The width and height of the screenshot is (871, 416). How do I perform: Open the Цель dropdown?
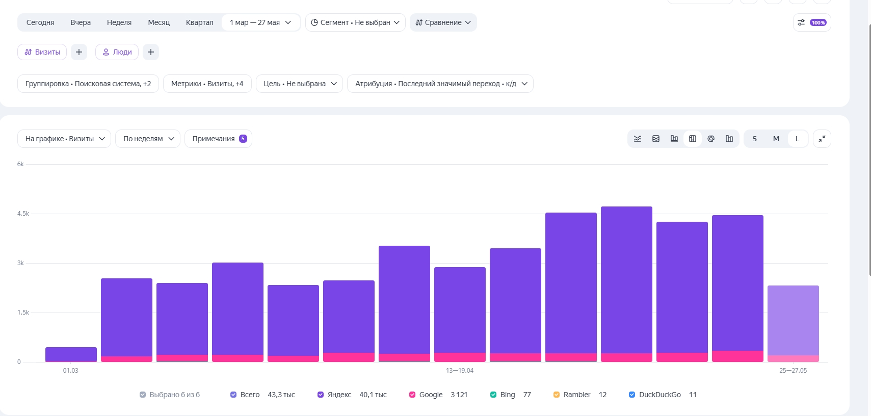300,84
